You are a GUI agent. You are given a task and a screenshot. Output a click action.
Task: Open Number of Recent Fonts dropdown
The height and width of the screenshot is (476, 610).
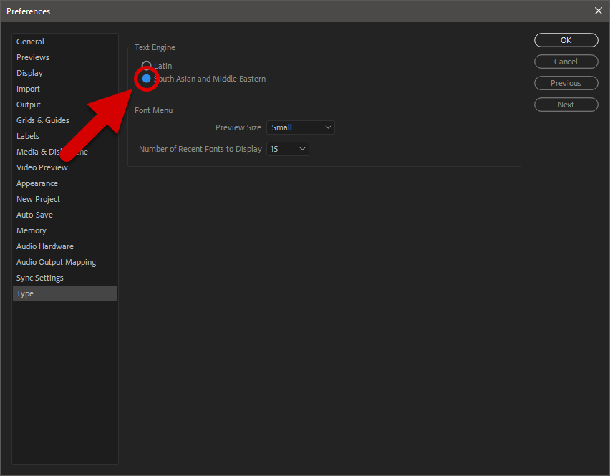287,149
